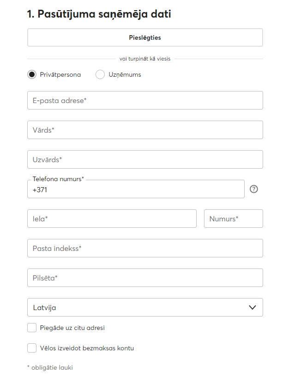The width and height of the screenshot is (282, 378).
Task: Click the Uzņēmums label text
Action: click(x=125, y=75)
